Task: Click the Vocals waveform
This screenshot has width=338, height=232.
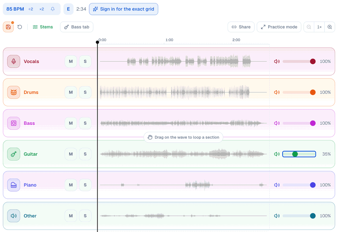Action: pos(183,61)
